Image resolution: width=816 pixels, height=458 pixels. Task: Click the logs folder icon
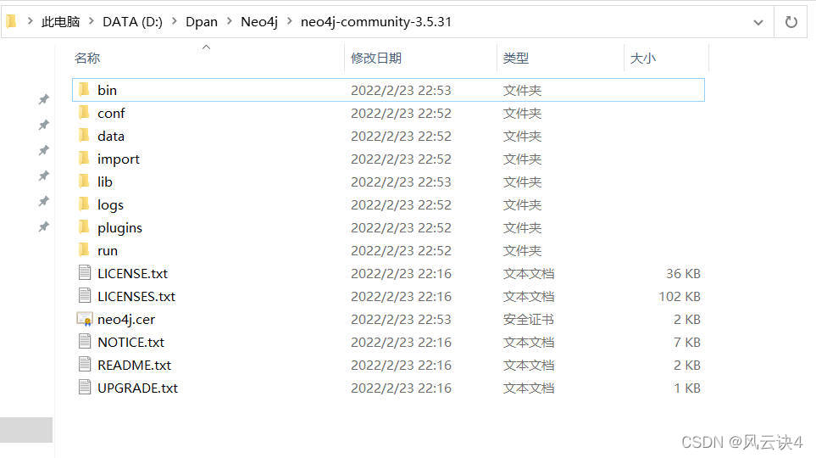coord(84,204)
